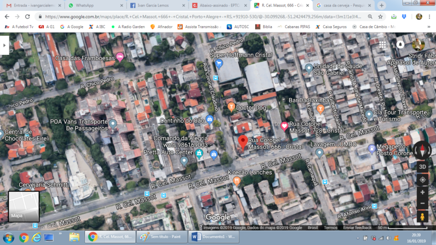Click the address bar URL
The image size is (436, 245).
coord(203,17)
